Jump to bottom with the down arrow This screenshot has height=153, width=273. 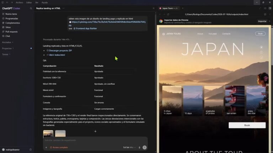click(95, 131)
